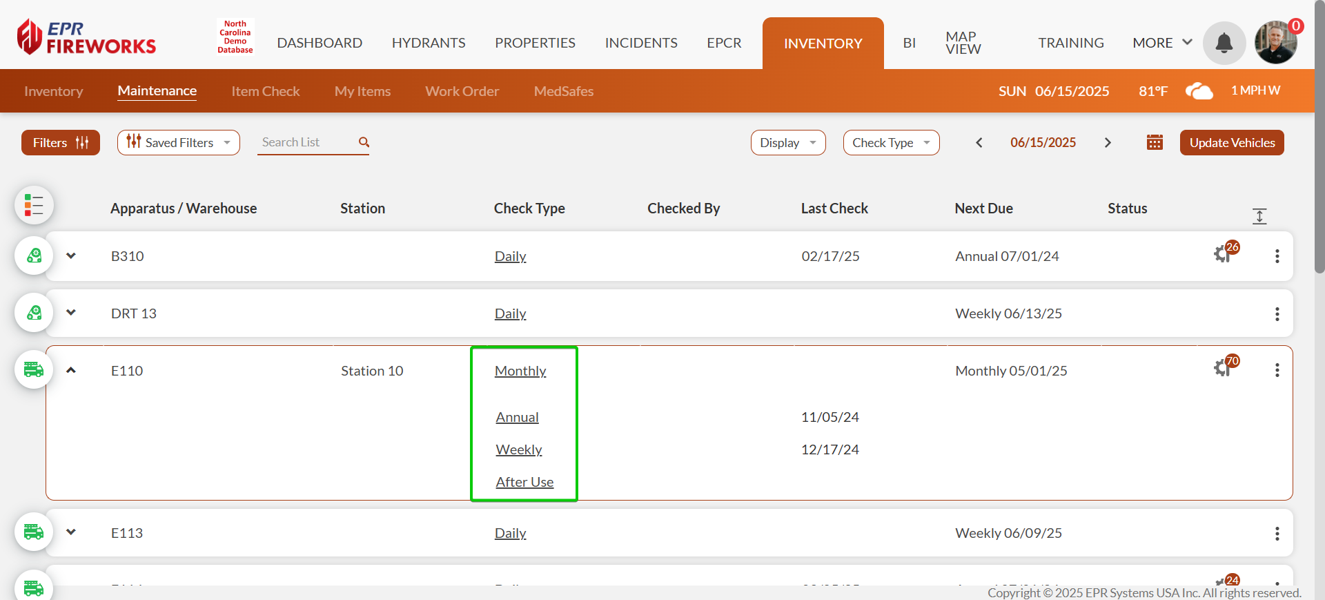Viewport: 1325px width, 600px height.
Task: Open the Check Type dropdown
Action: click(x=890, y=142)
